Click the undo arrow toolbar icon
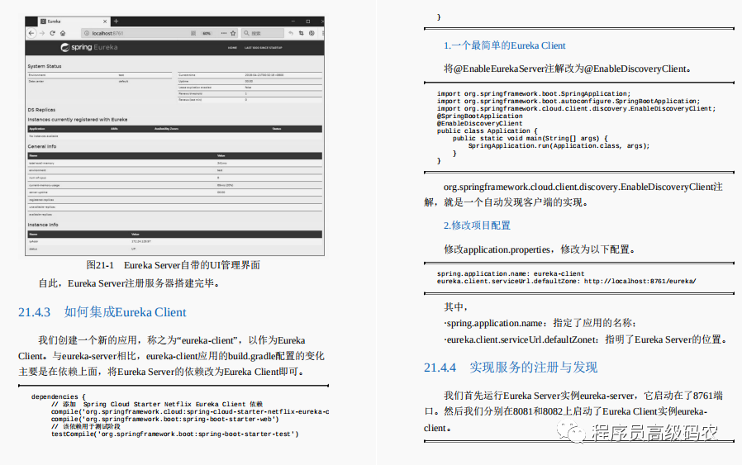The image size is (742, 465). (x=291, y=33)
